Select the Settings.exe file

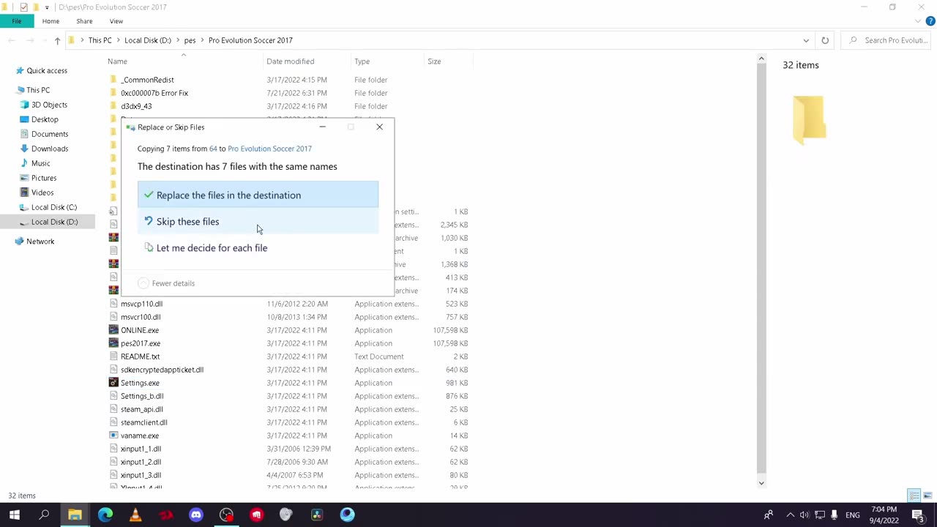140,383
